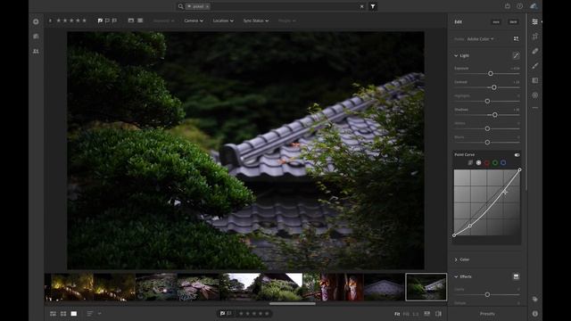Image resolution: width=571 pixels, height=321 pixels.
Task: Collapse the Light section
Action: 456,55
